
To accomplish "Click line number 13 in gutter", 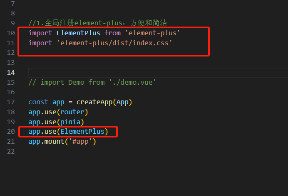I will pos(11,63).
